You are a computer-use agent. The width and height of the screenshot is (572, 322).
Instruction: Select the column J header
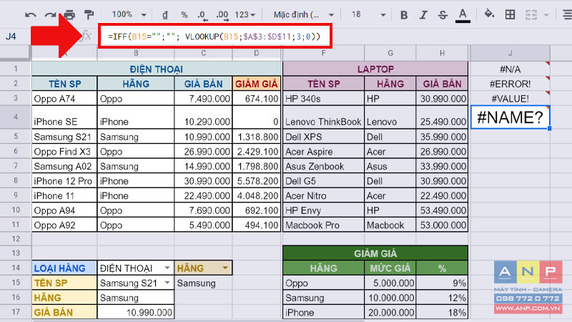click(x=510, y=53)
